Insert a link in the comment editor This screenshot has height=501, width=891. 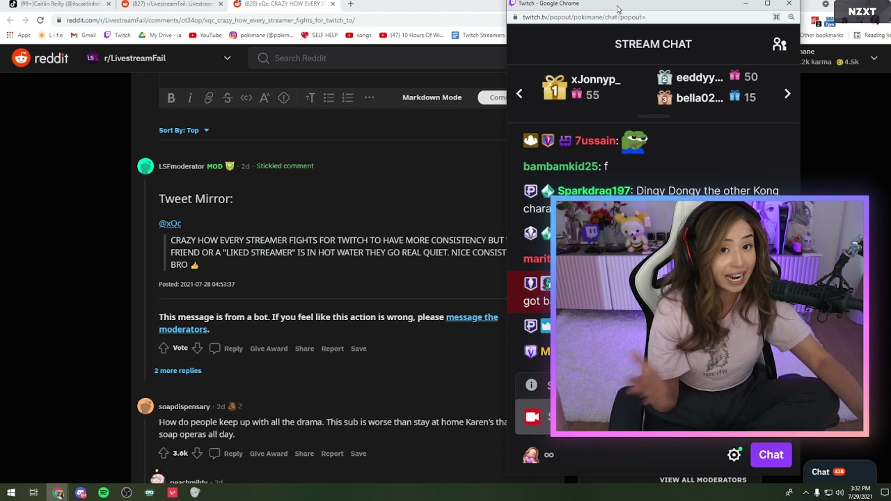[x=209, y=98]
